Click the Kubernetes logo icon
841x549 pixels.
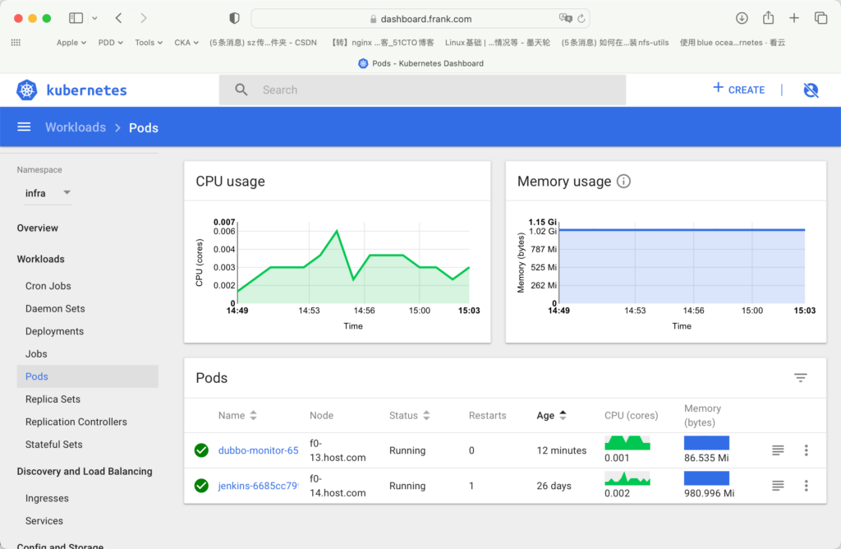click(x=27, y=90)
